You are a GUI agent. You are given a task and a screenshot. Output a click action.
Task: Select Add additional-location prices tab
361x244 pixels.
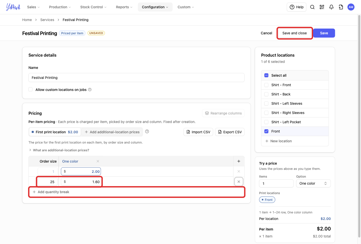tap(112, 132)
